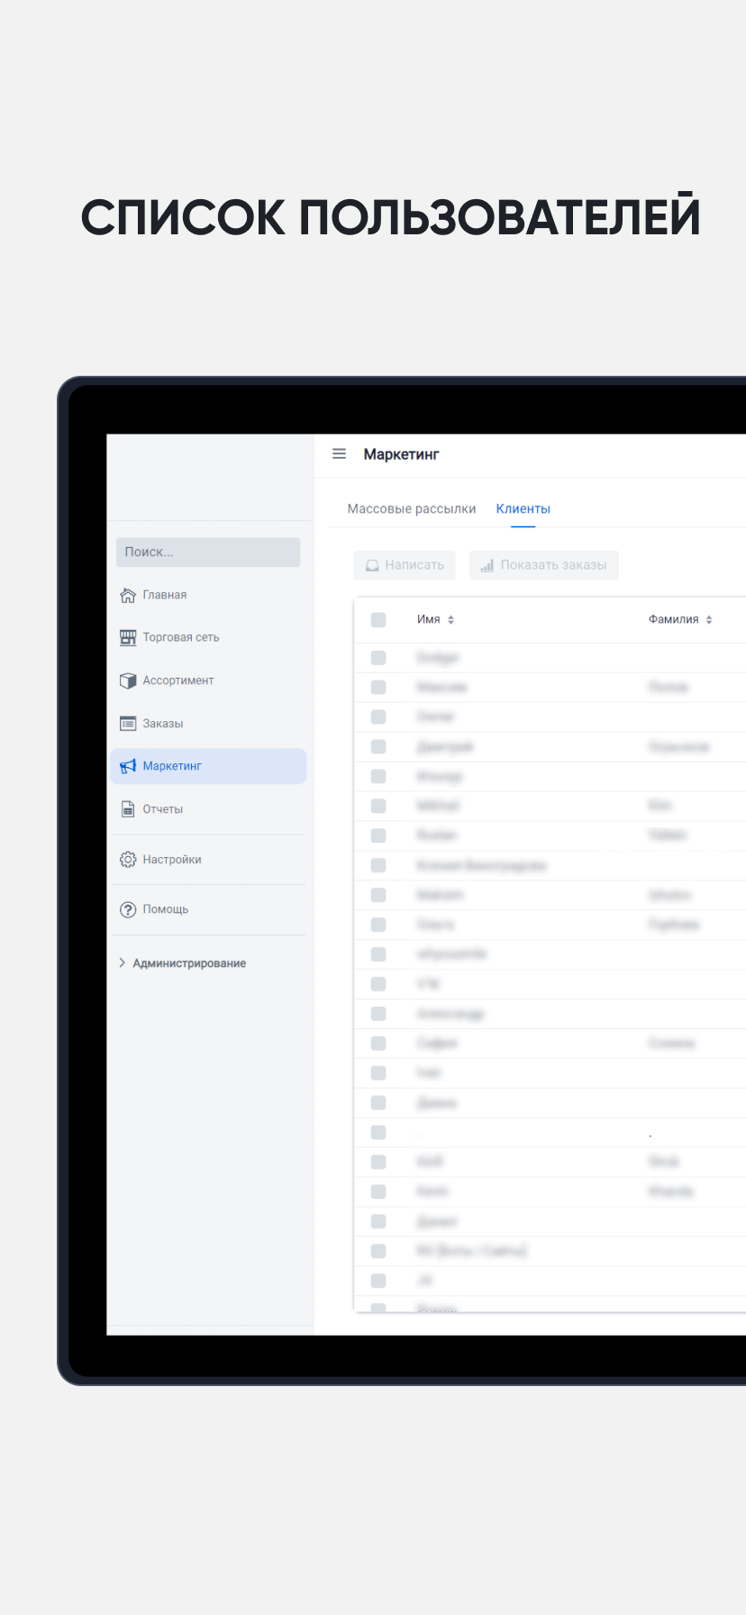
Task: Select the Клиенты tab
Action: click(523, 509)
